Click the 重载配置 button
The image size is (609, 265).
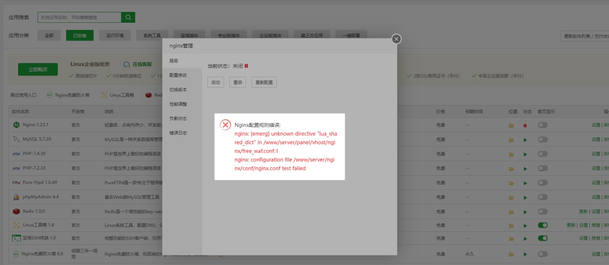click(264, 82)
